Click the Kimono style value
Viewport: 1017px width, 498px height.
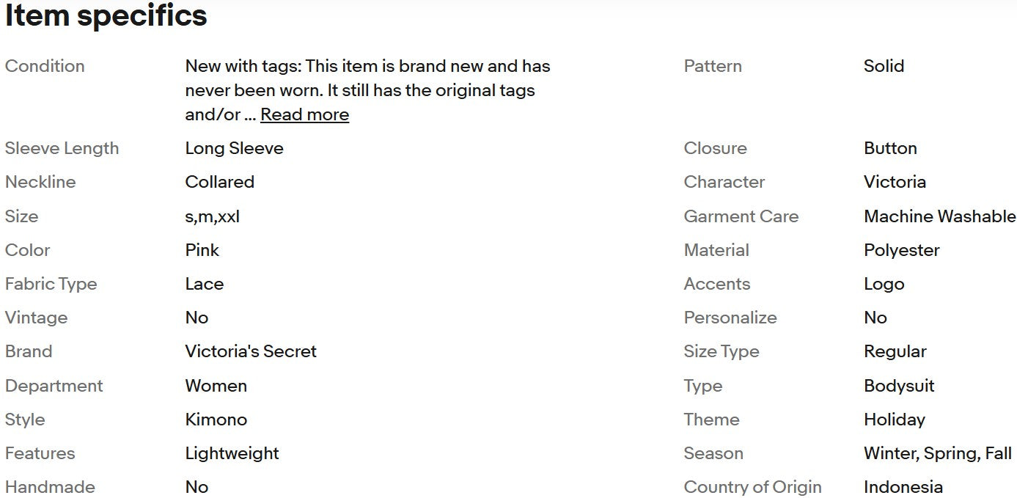tap(216, 420)
